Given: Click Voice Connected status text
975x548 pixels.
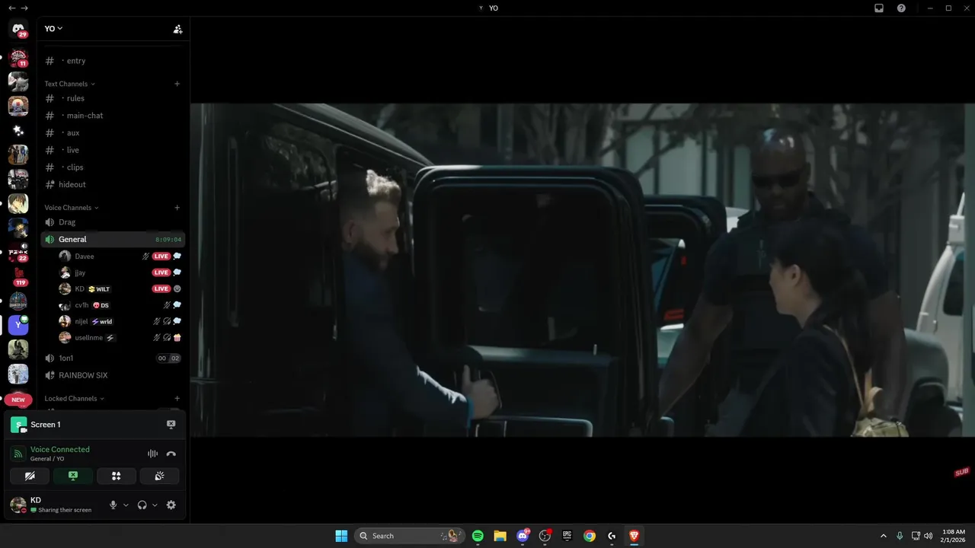Looking at the screenshot, I should point(59,449).
